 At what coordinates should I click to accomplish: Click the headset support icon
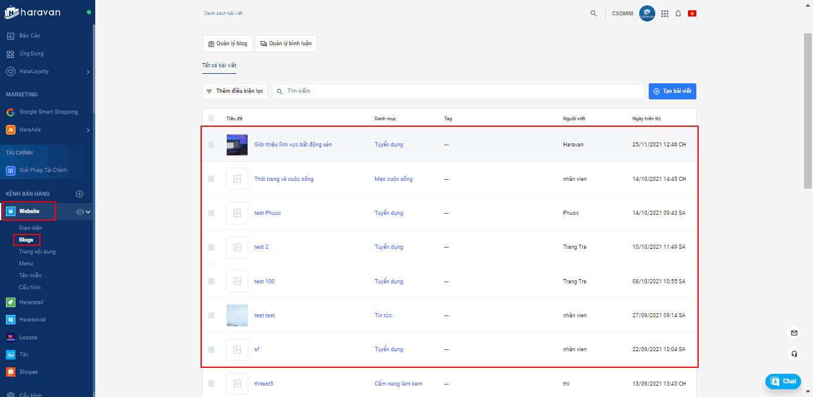794,354
